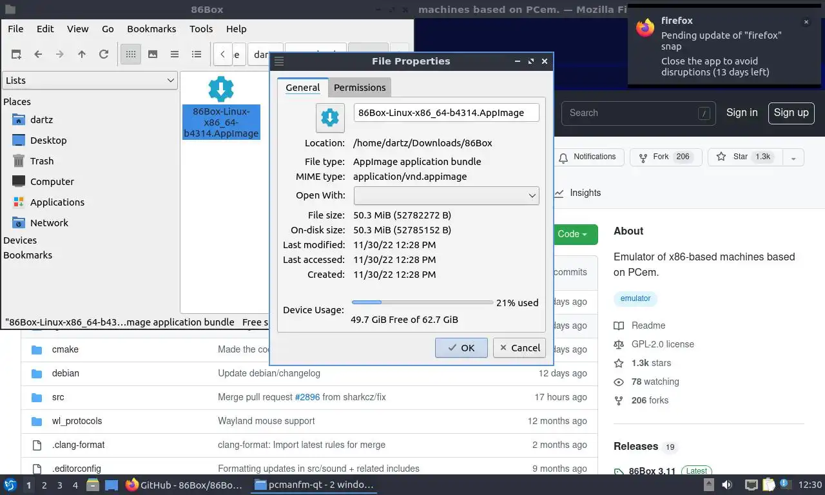The image size is (825, 495).
Task: Switch to Firefox GitHub taskbar window
Action: (184, 485)
